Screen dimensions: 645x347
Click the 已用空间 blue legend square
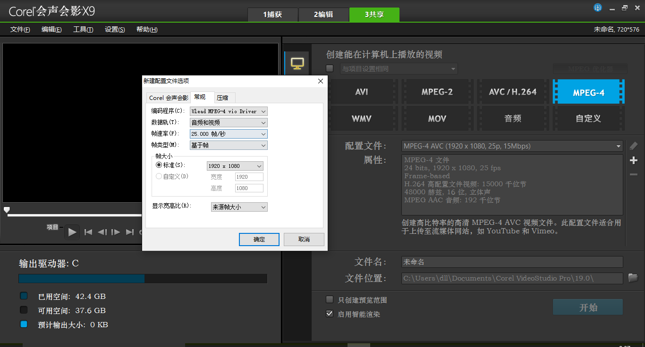[24, 296]
